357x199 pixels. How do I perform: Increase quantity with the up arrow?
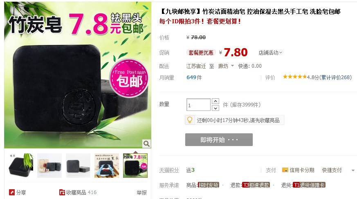pos(216,101)
